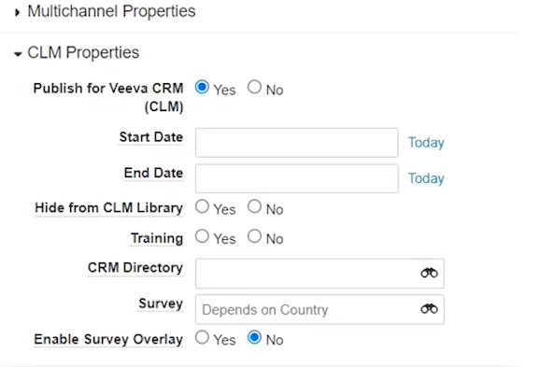Open Survey binoculars lookup icon
555x367 pixels.
(429, 308)
